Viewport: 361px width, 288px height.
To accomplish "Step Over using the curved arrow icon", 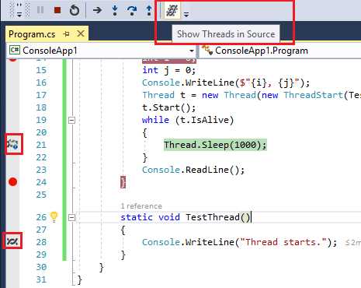I will (x=132, y=10).
